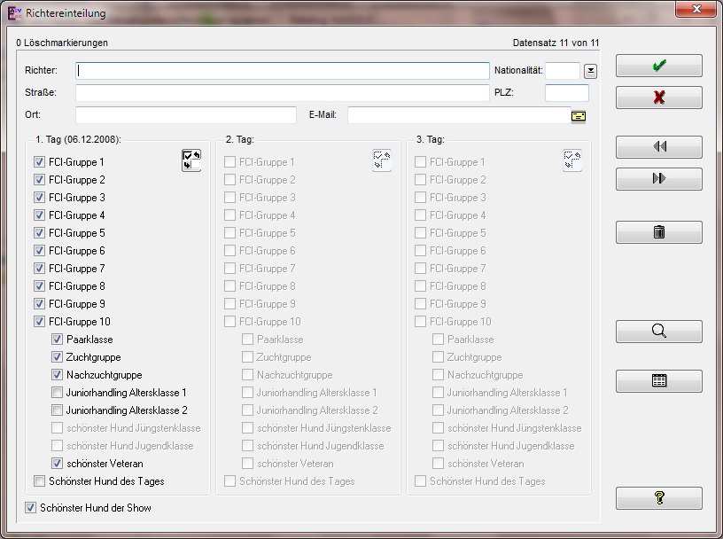Click the yellow e-mail envelope icon
Screen dimensions: 723x539
579,116
